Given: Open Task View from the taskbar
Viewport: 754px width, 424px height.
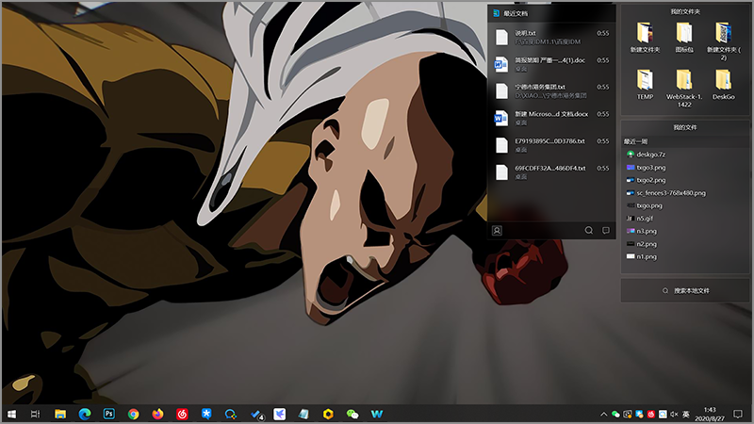Looking at the screenshot, I should click(36, 414).
